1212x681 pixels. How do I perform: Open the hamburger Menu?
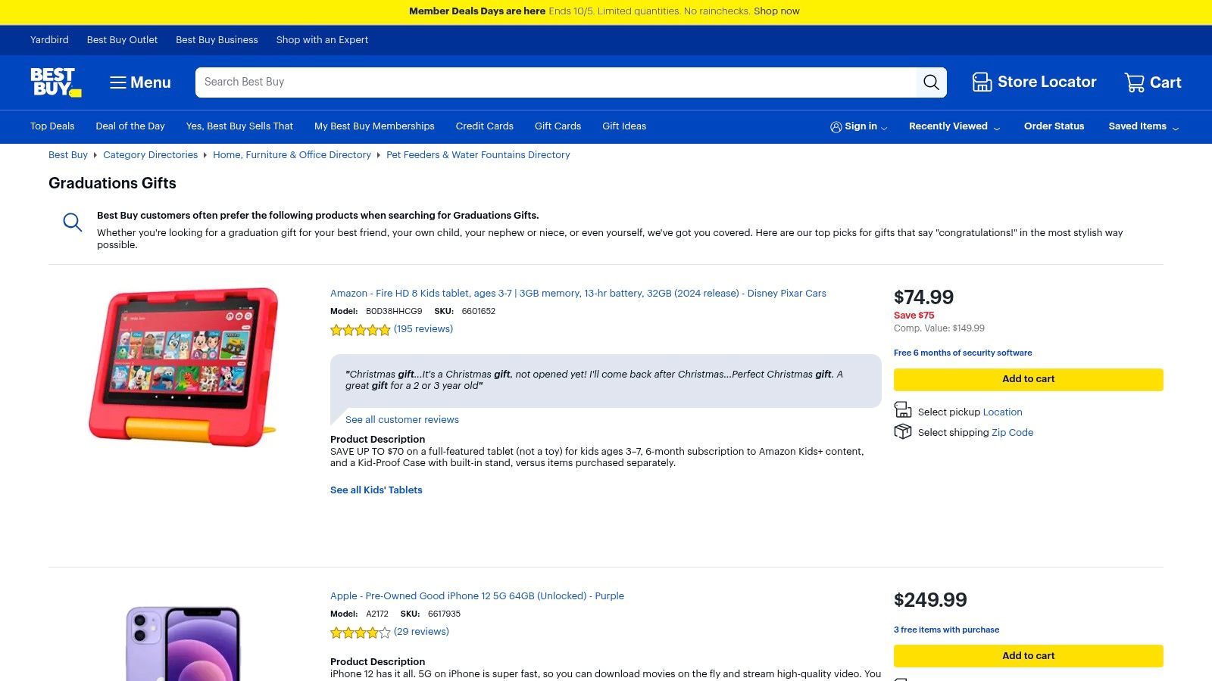point(140,82)
